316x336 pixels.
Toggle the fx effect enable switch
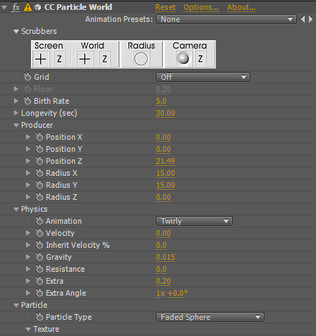pyautogui.click(x=16, y=7)
